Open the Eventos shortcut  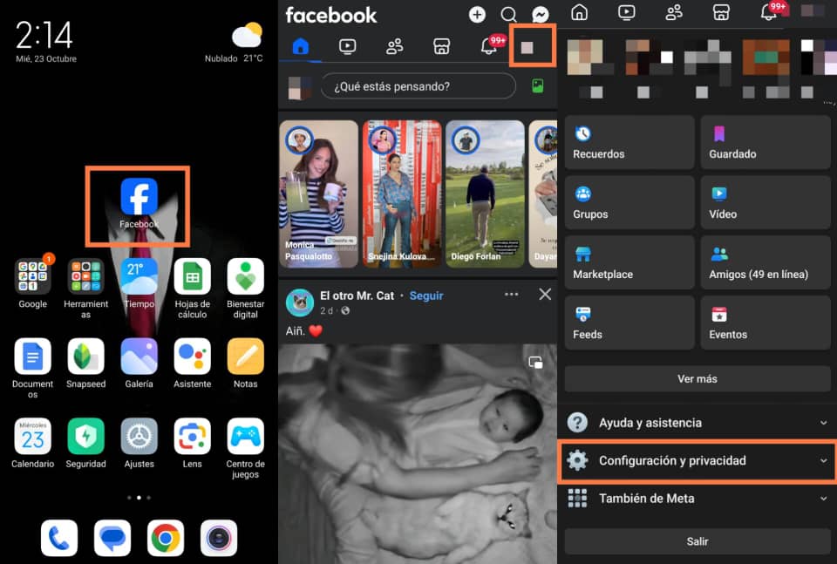[x=766, y=323]
